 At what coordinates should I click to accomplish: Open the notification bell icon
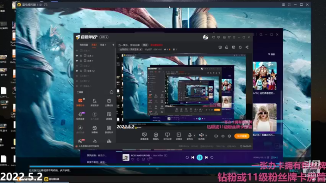click(240, 47)
